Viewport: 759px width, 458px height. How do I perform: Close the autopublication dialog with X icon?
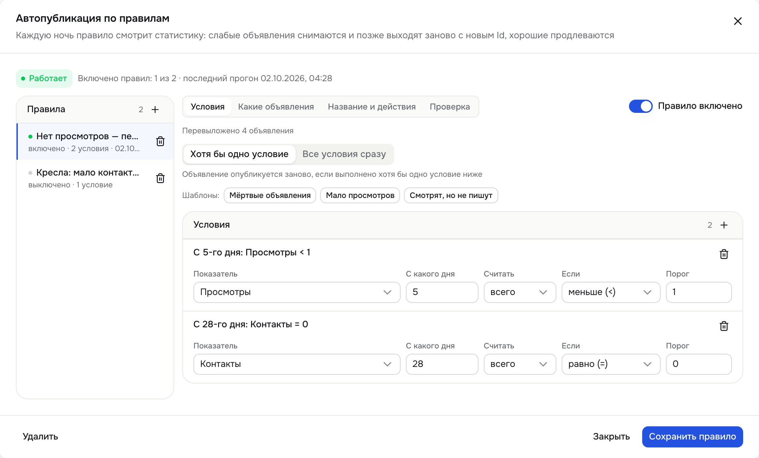[x=738, y=21]
